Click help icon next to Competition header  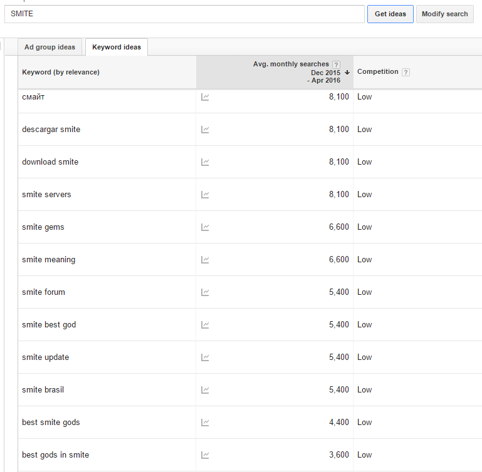pos(406,72)
